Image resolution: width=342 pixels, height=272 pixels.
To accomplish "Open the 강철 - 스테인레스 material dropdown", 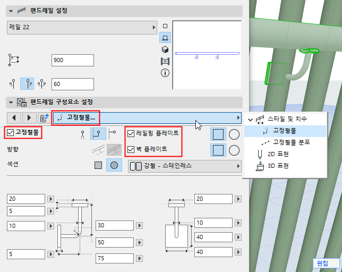I will (185, 166).
